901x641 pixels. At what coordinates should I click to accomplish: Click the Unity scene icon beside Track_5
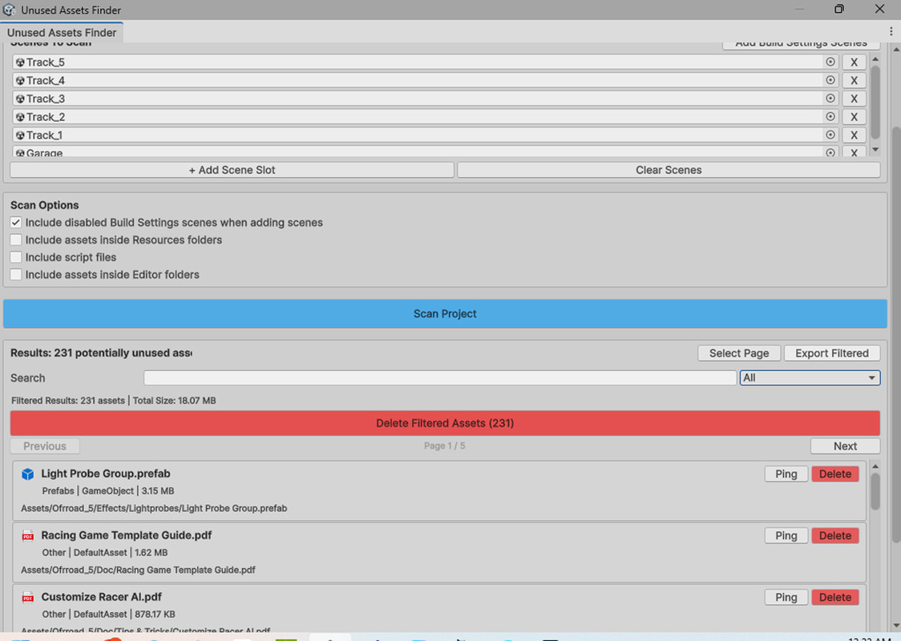point(20,62)
